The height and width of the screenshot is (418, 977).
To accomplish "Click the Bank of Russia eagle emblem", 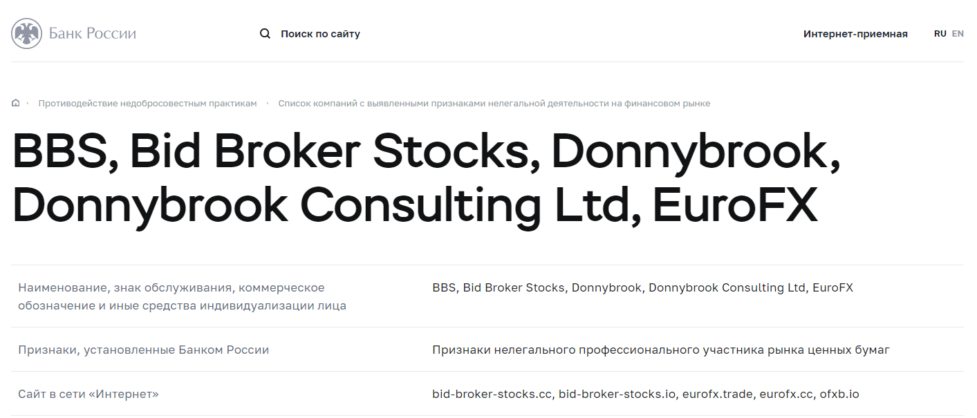I will coord(27,33).
